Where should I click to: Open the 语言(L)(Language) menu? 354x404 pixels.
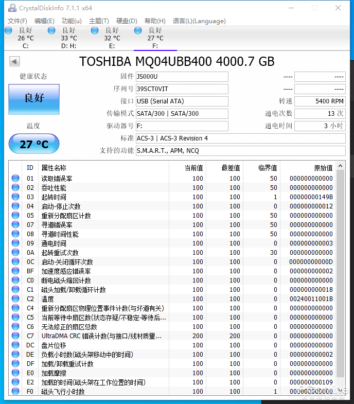coord(199,21)
